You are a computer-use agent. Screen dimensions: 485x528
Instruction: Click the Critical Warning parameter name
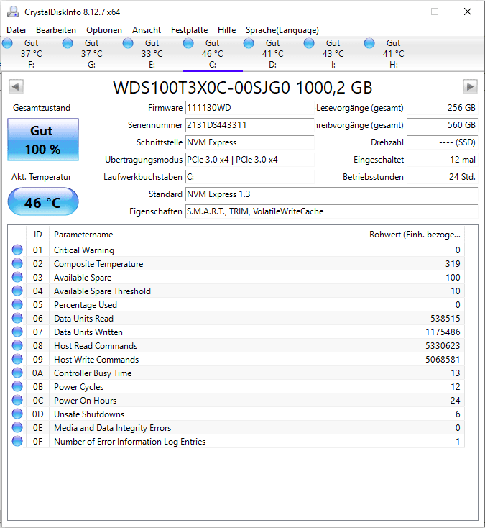[84, 250]
